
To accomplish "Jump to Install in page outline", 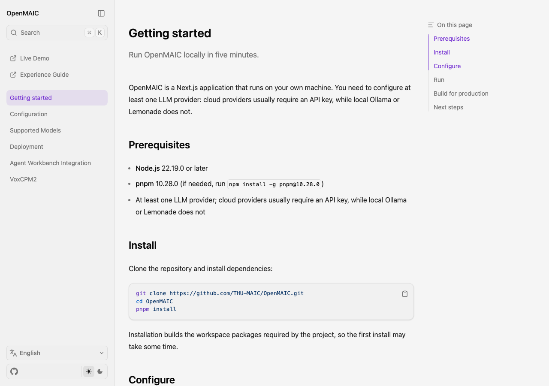I will pyautogui.click(x=442, y=52).
